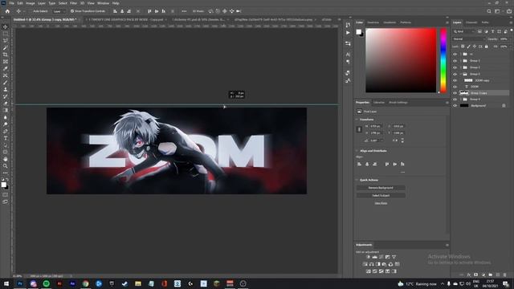Select the Brush tool
514x289 pixels.
6,83
